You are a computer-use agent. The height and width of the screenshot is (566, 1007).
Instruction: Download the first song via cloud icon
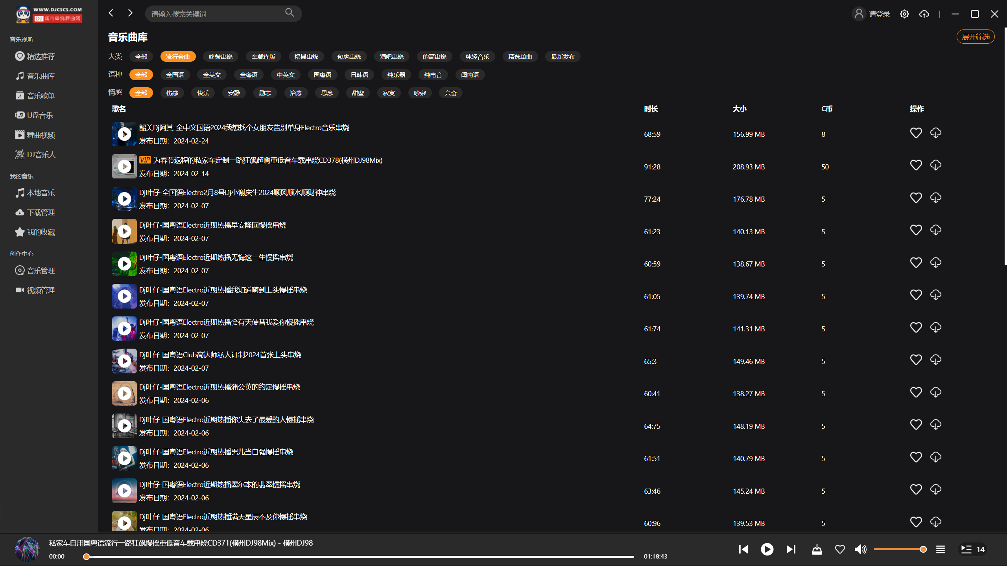coord(935,133)
